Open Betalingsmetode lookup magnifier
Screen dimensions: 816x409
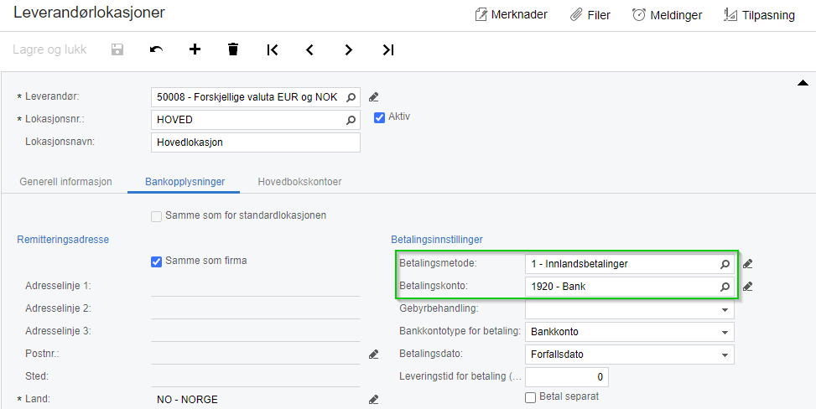point(725,264)
